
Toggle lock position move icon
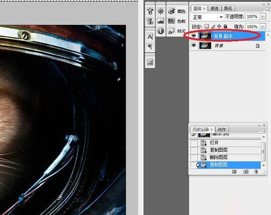[x=219, y=26]
